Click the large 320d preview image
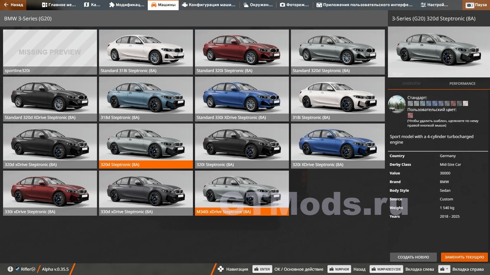 (x=439, y=52)
